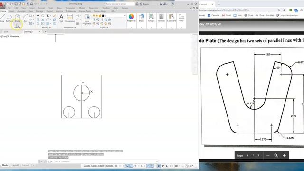
Task: Click the Rectangle tool in Draw panel
Action: point(30,16)
